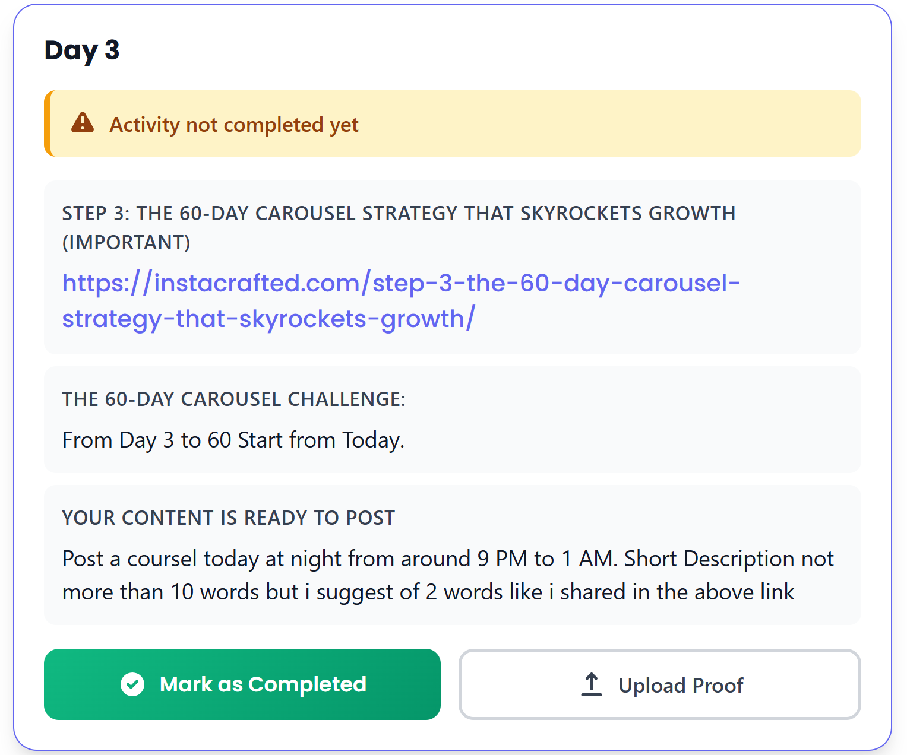Screen dimensions: 907x755
Task: Click the "Start from Today." phrase
Action: coord(321,440)
